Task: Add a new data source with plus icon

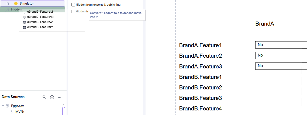Action: (x=52, y=97)
